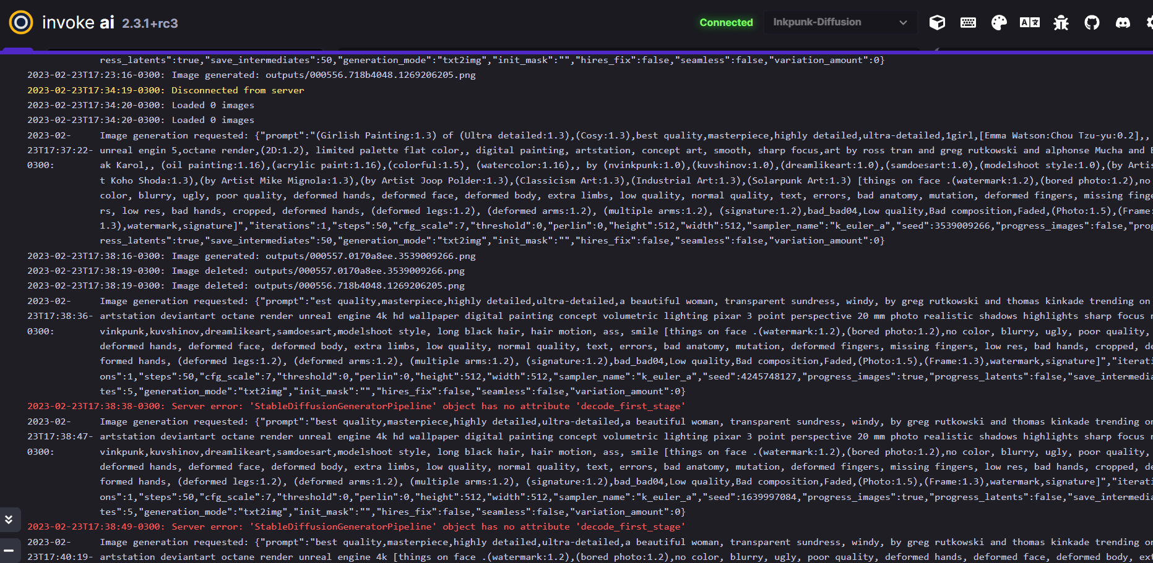Click the InvokeAI circular logo
Screen dimensions: 1153x563
pos(21,23)
